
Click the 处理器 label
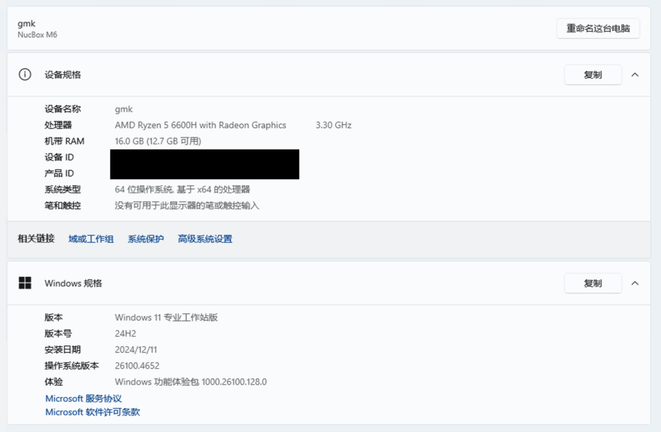coord(58,125)
